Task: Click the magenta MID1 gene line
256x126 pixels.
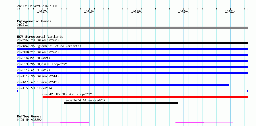Action: point(132,122)
